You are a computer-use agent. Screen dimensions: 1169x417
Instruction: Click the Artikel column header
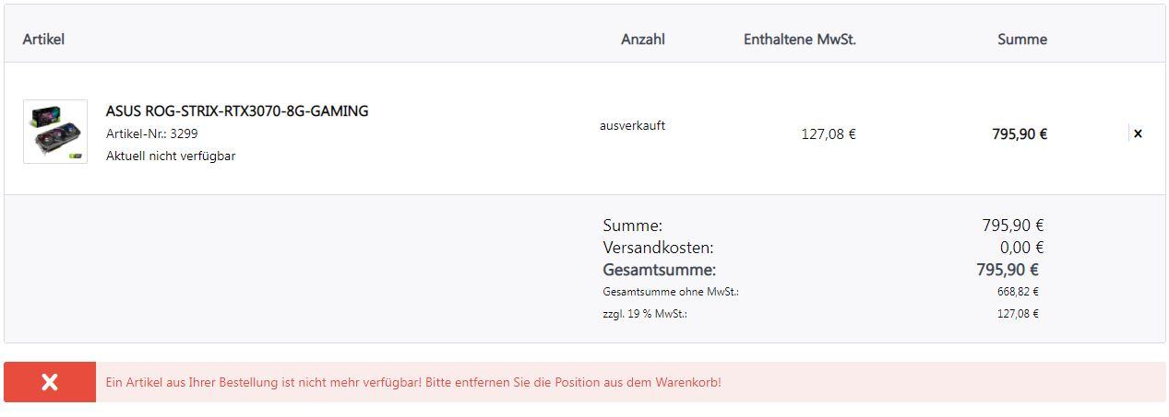[x=43, y=40]
